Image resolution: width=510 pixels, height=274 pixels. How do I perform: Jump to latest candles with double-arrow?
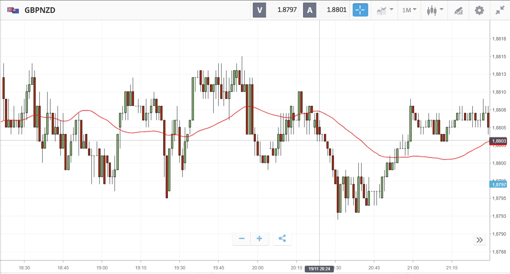pyautogui.click(x=480, y=240)
